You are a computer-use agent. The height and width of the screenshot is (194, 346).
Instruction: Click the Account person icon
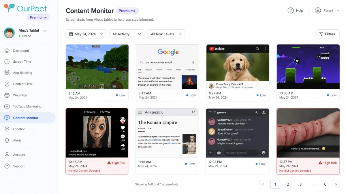click(x=7, y=155)
